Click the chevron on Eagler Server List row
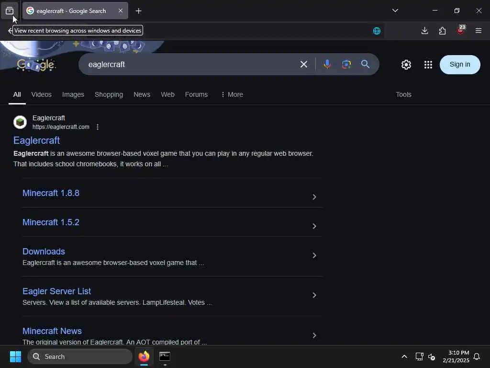This screenshot has height=368, width=490. click(314, 295)
